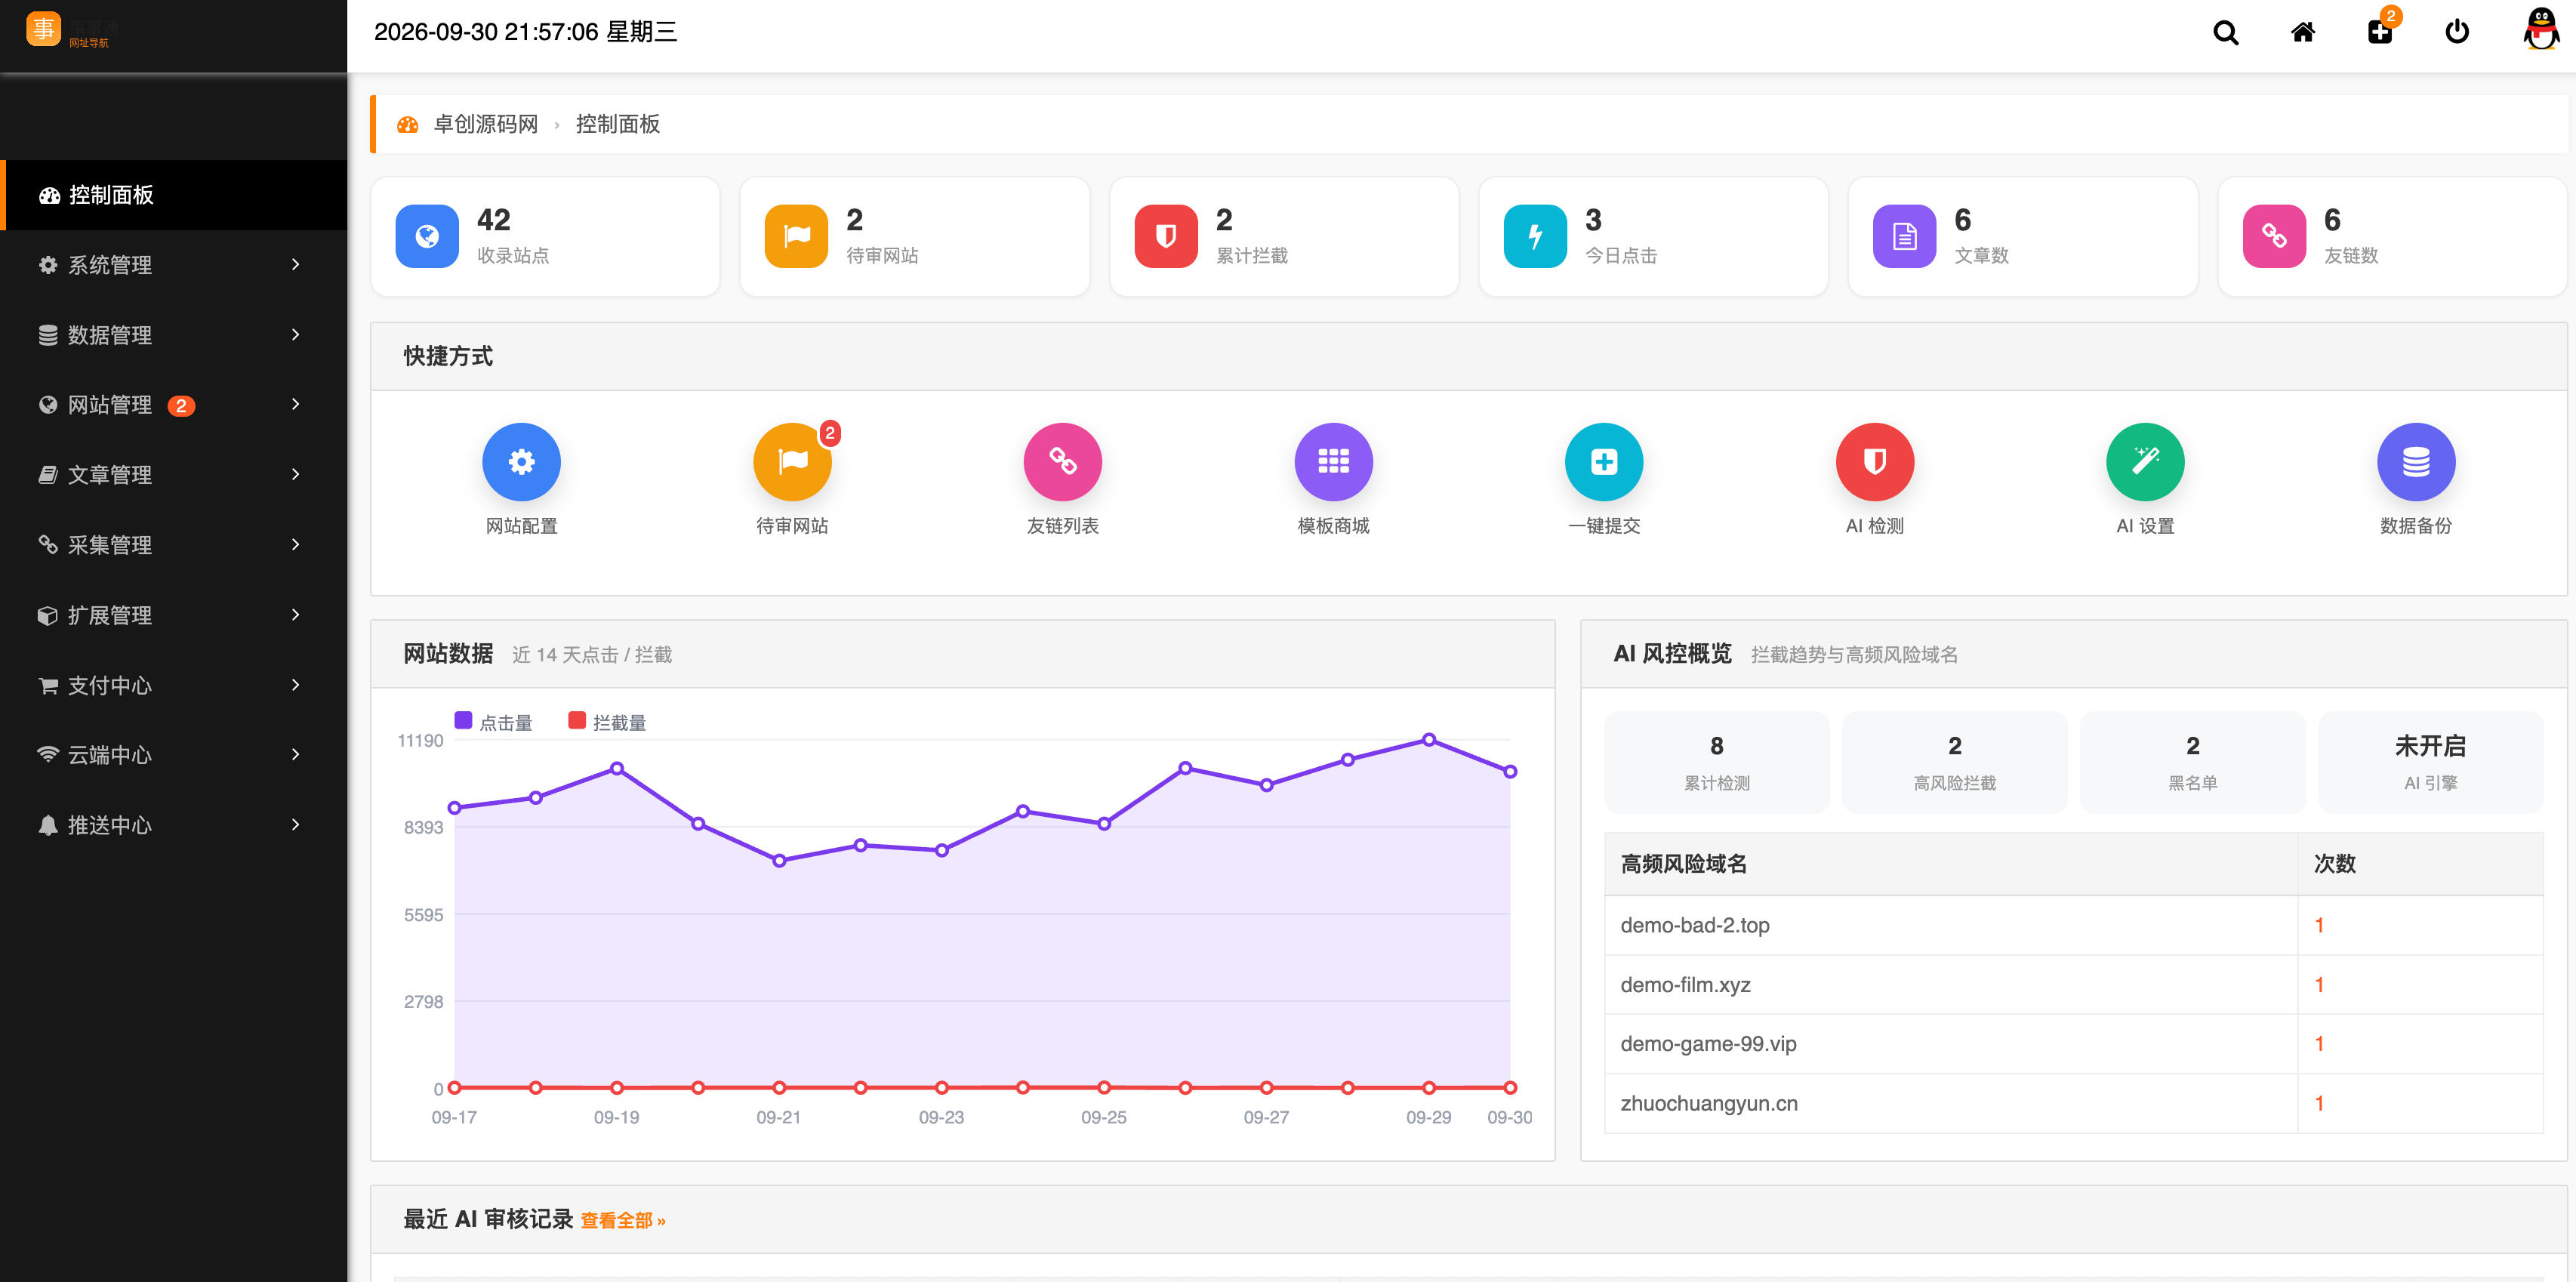This screenshot has width=2576, height=1282.
Task: Open the penguin user avatar
Action: (x=2541, y=29)
